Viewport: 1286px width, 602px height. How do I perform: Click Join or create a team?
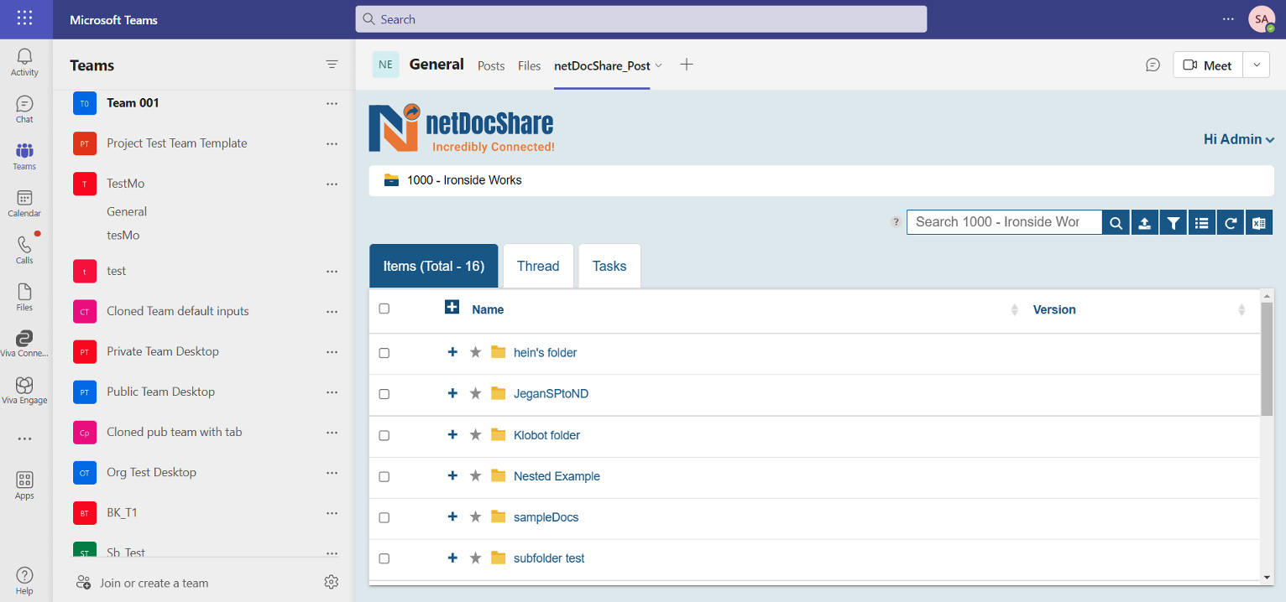[143, 583]
